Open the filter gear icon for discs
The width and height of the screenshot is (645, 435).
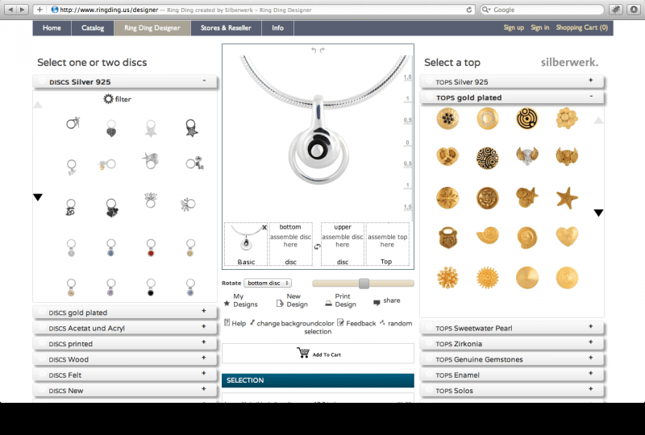coord(108,98)
